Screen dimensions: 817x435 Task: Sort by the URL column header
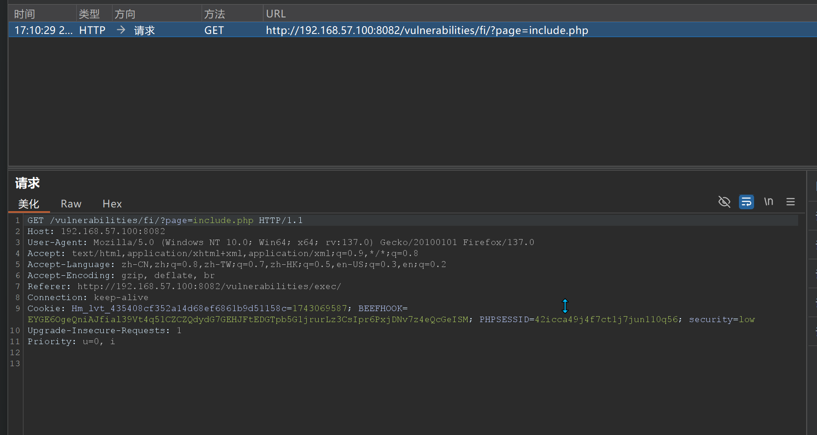(276, 14)
